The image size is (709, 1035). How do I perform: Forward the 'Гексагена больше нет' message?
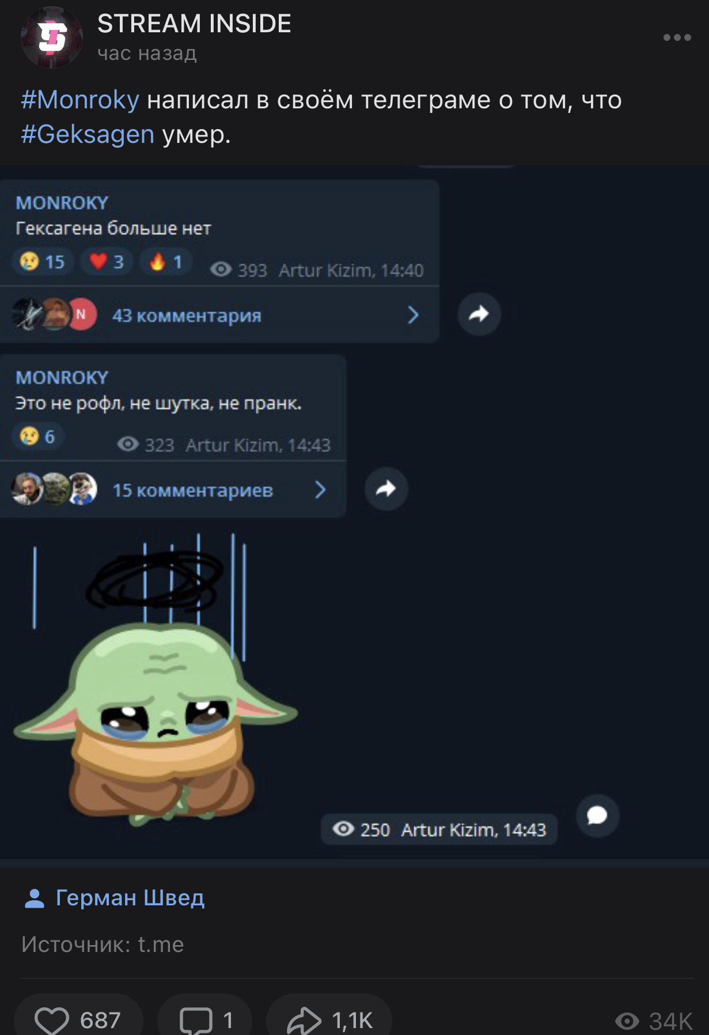479,314
